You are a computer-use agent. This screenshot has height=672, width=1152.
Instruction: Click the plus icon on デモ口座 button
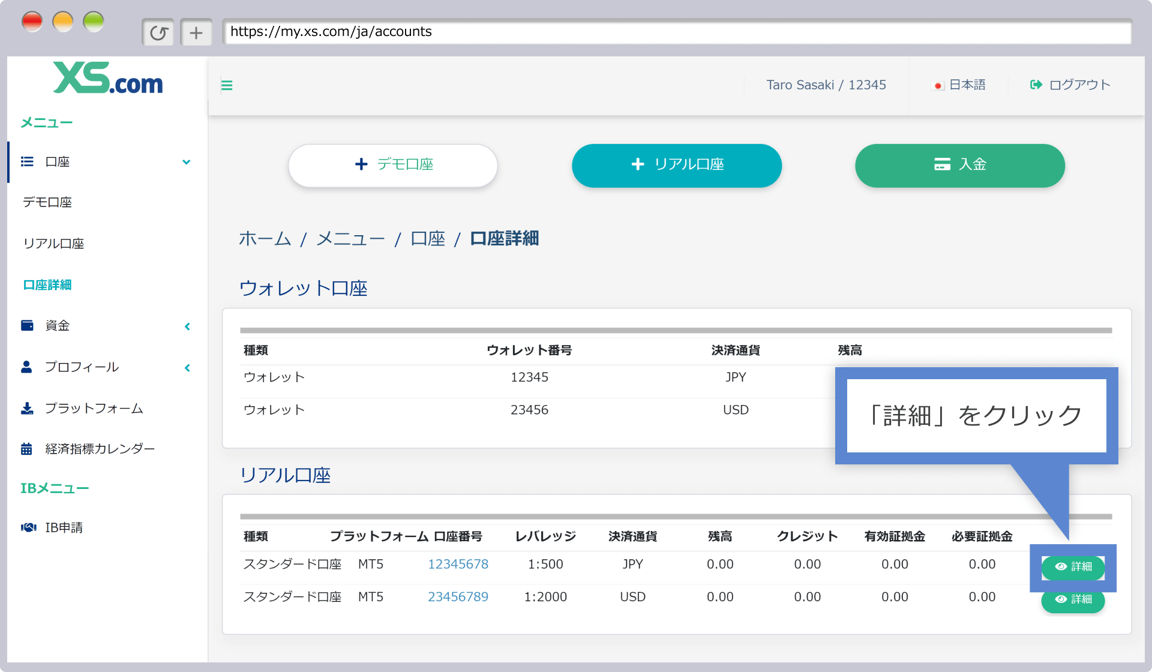tap(361, 164)
